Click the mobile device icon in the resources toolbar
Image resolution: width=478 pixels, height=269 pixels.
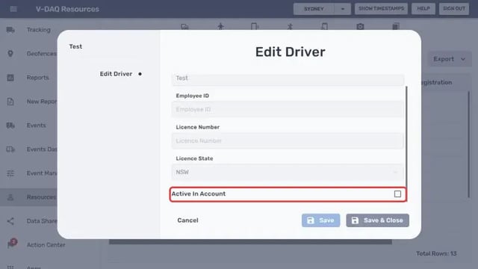click(255, 27)
